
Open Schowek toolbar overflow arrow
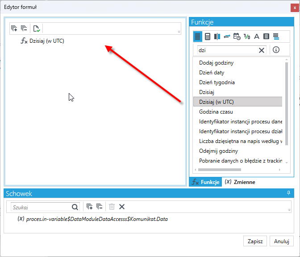pyautogui.click(x=289, y=210)
